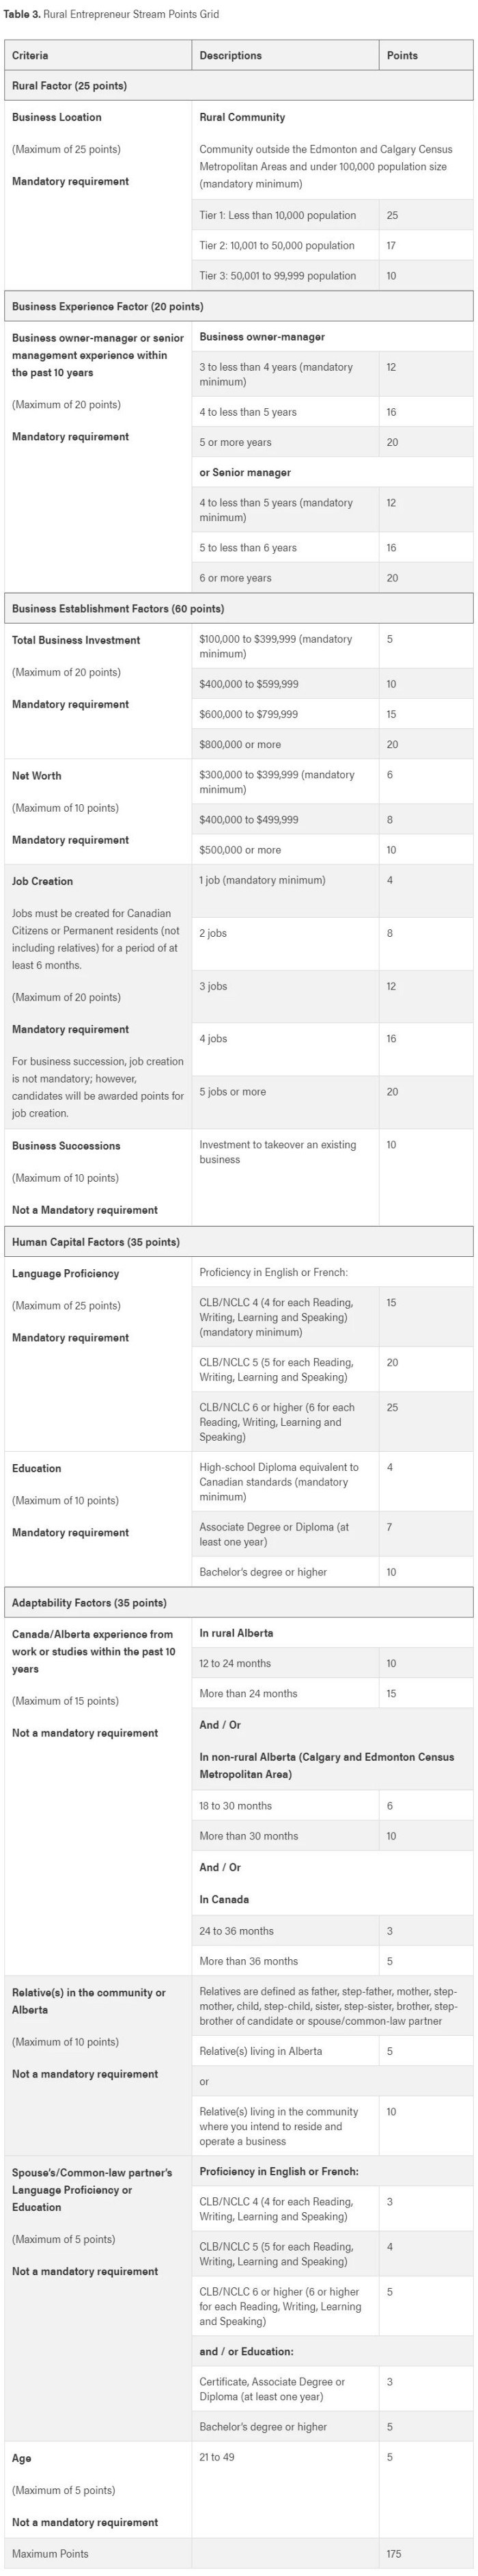
Task: Click the Criteria column header
Action: tap(30, 55)
